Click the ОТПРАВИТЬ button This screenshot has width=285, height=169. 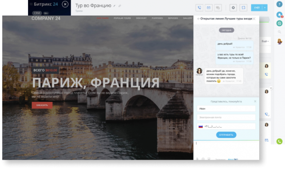(226, 135)
